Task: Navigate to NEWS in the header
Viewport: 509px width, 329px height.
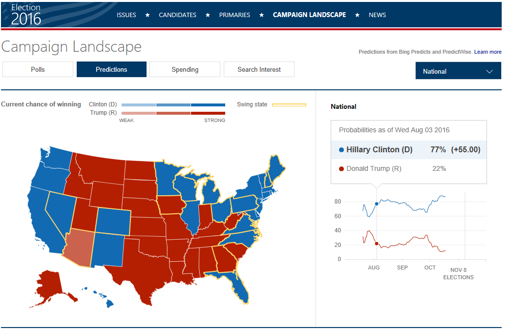Action: click(377, 15)
